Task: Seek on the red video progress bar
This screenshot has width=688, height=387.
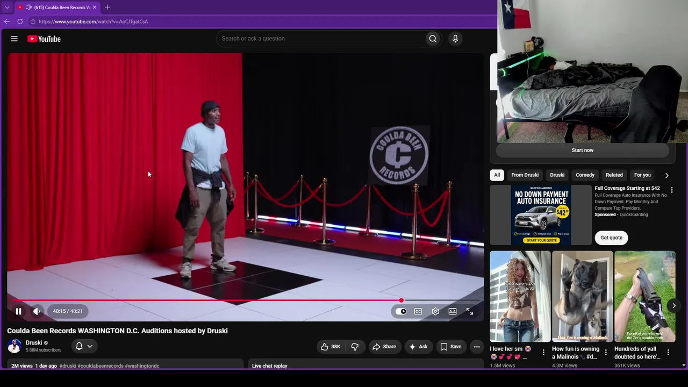Action: tap(246, 300)
